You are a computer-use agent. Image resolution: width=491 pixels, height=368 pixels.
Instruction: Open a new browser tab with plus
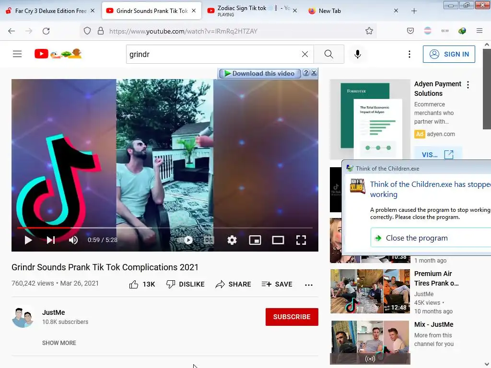pyautogui.click(x=414, y=11)
